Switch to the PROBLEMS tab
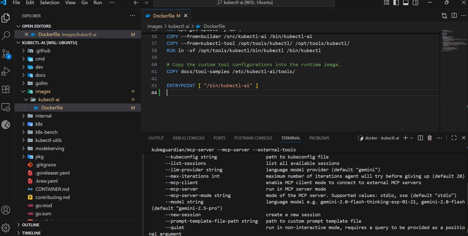Viewport: 468px width, 236px height. point(319,138)
